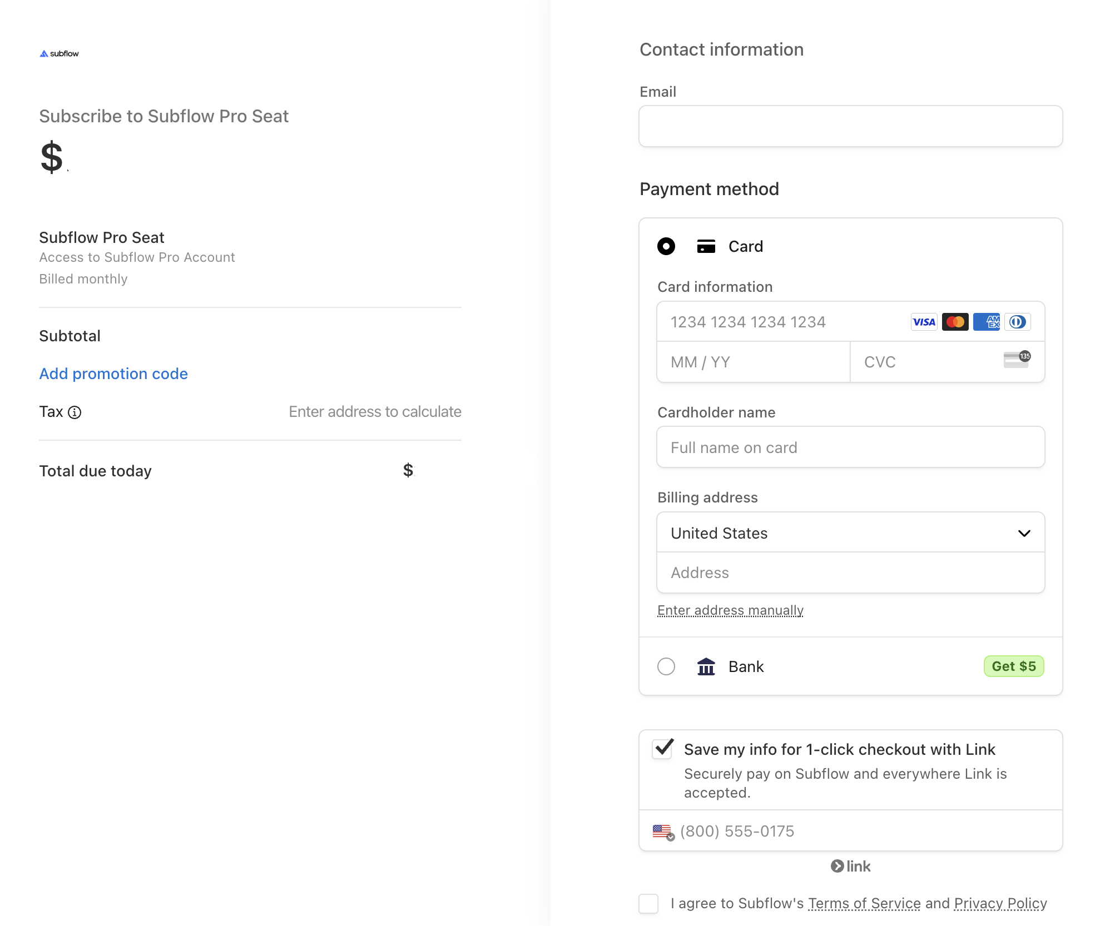Click 'Enter address to calculate' text
Image resolution: width=1110 pixels, height=926 pixels.
[x=375, y=412]
